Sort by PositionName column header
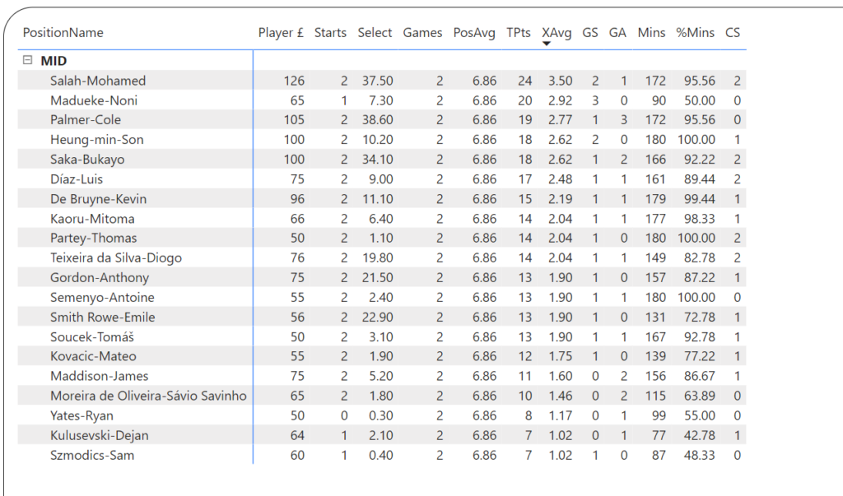Viewport: 843px width, 496px height. (63, 33)
